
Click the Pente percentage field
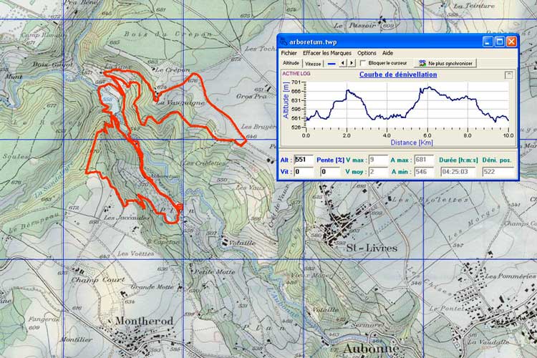(330, 172)
